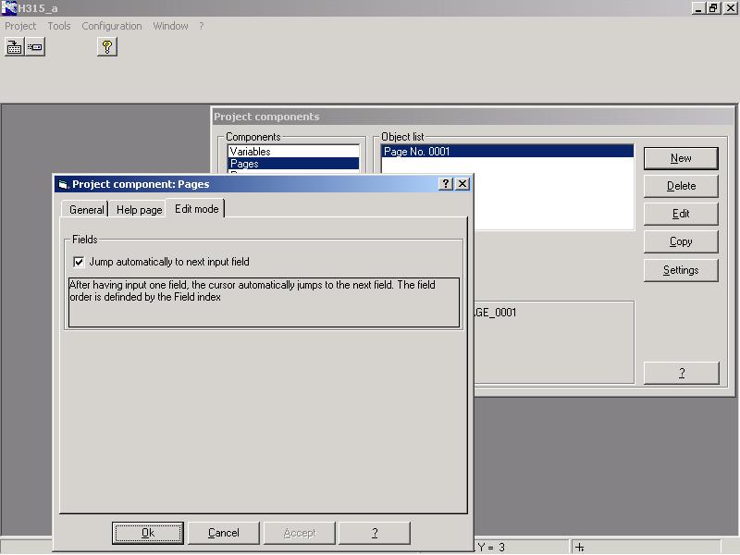Open the Tools menu
740x555 pixels.
(59, 26)
